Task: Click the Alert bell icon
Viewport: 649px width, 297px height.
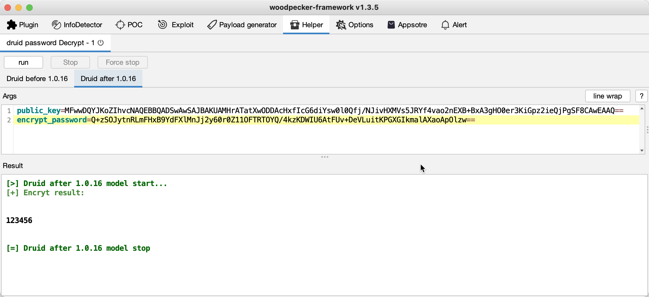Action: coord(445,25)
